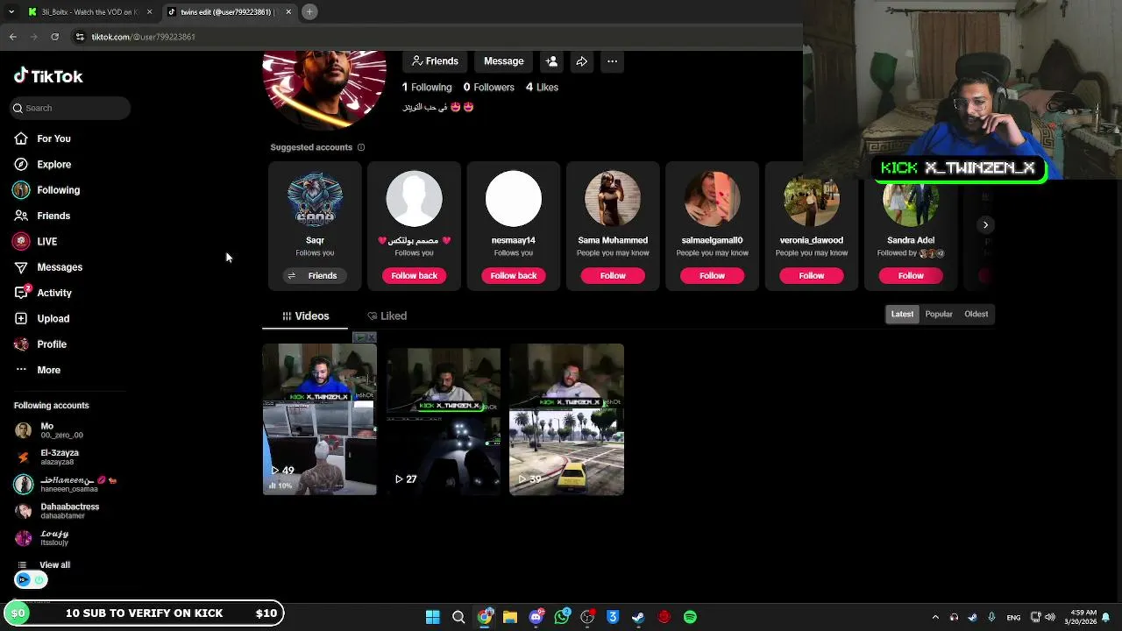Open the Friends page from the sidebar
Image resolution: width=1122 pixels, height=631 pixels.
click(x=42, y=216)
